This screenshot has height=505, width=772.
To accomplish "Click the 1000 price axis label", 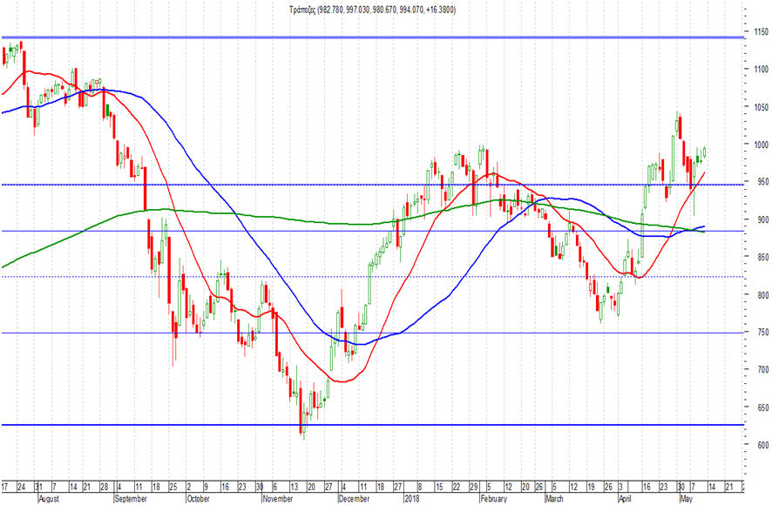I will (761, 145).
